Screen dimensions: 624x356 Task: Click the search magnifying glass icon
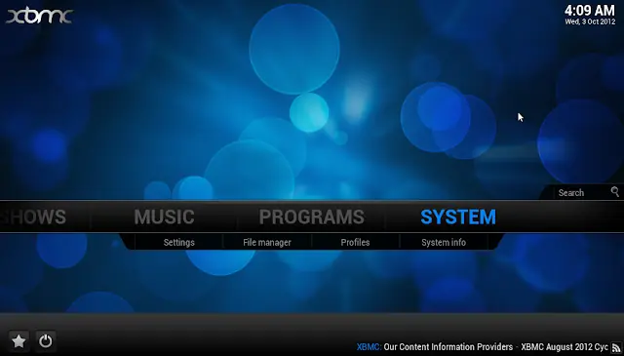click(615, 192)
